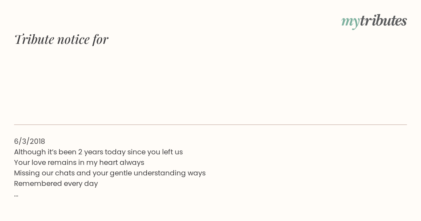Click the word "Tribute" in the heading

(34, 39)
